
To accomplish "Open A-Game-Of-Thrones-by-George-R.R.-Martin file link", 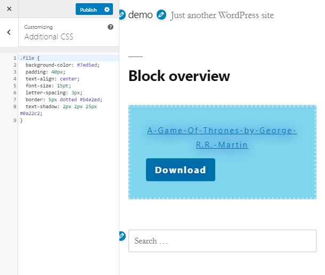I will [222, 137].
